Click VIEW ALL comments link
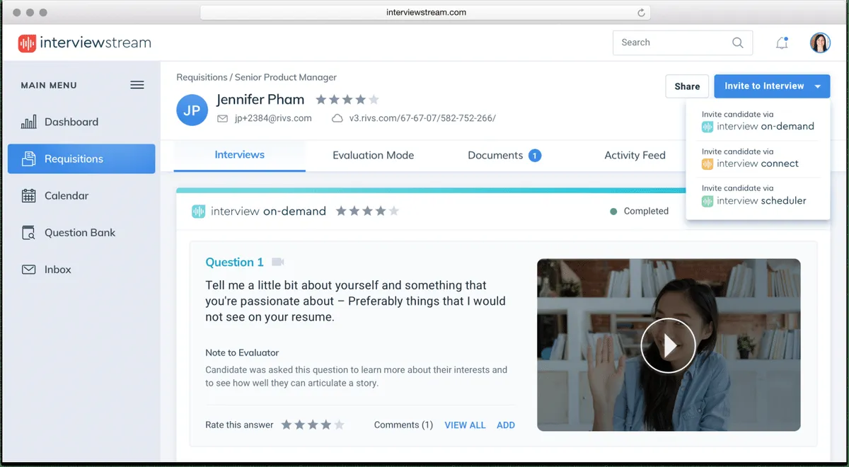The image size is (849, 467). pyautogui.click(x=465, y=425)
